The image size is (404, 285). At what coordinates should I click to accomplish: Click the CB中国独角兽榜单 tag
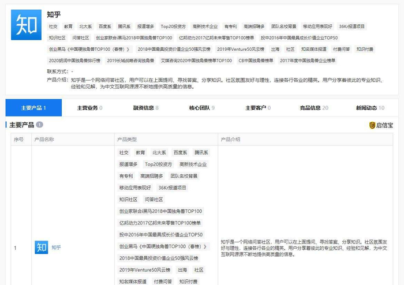click(256, 61)
